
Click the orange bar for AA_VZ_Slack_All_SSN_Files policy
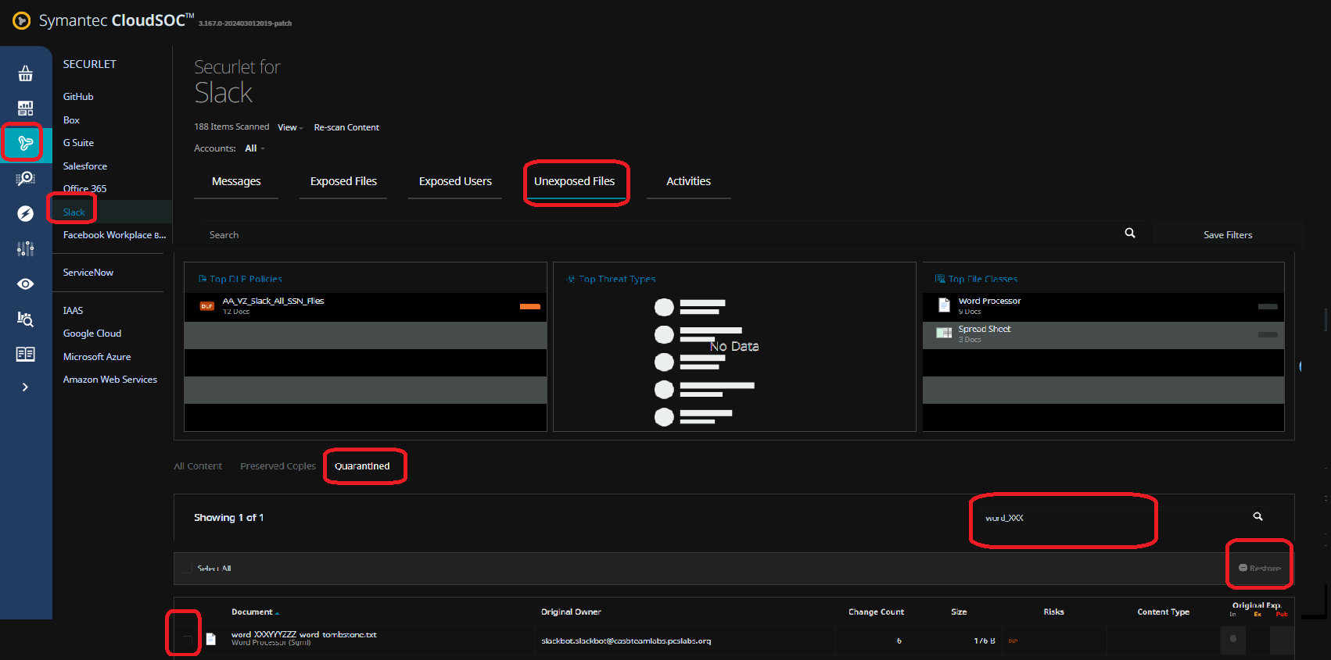(529, 306)
